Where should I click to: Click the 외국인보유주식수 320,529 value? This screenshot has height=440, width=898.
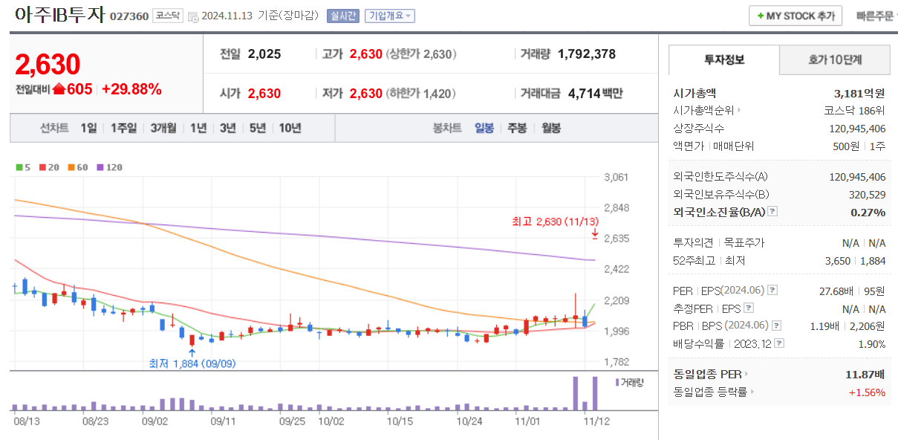866,195
